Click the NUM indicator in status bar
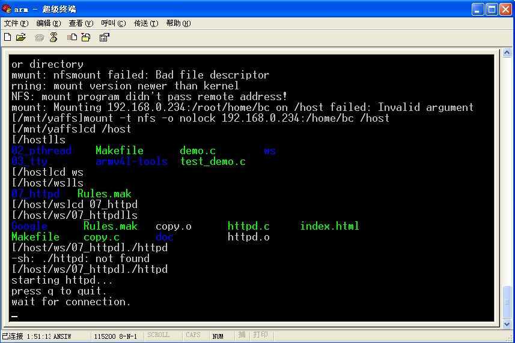The image size is (515, 343). 218,336
